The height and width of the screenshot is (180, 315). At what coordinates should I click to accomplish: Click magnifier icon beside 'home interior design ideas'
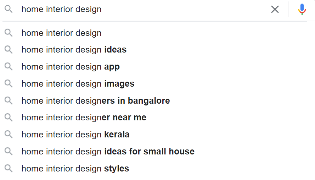point(9,50)
